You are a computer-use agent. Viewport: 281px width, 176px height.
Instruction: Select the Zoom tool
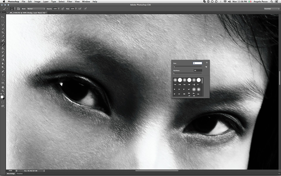pos(3,91)
